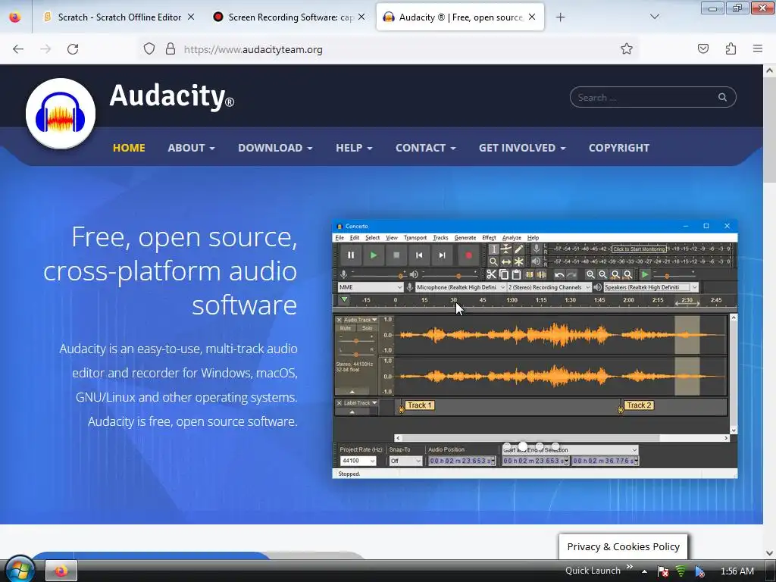
Task: Click the padlock site information icon
Action: 171,48
